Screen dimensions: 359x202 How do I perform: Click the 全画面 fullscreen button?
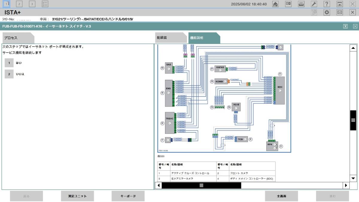pos(281,196)
